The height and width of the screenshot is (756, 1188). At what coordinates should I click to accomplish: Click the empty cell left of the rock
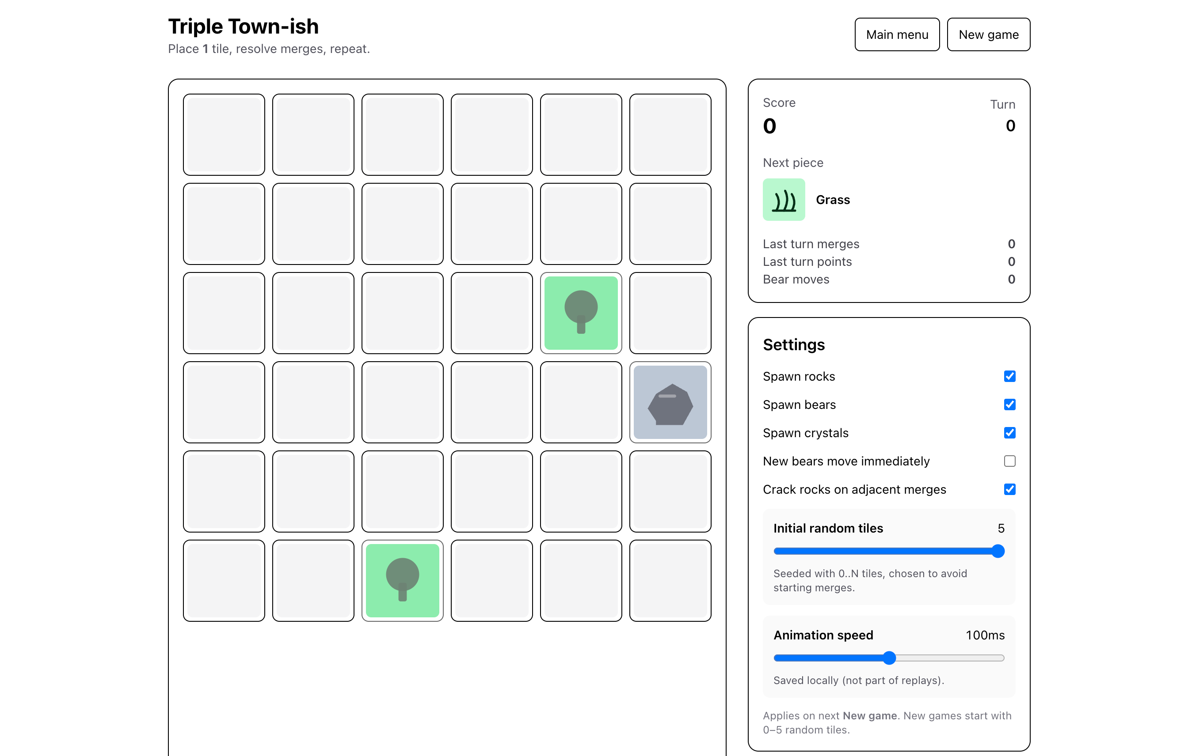click(x=581, y=402)
